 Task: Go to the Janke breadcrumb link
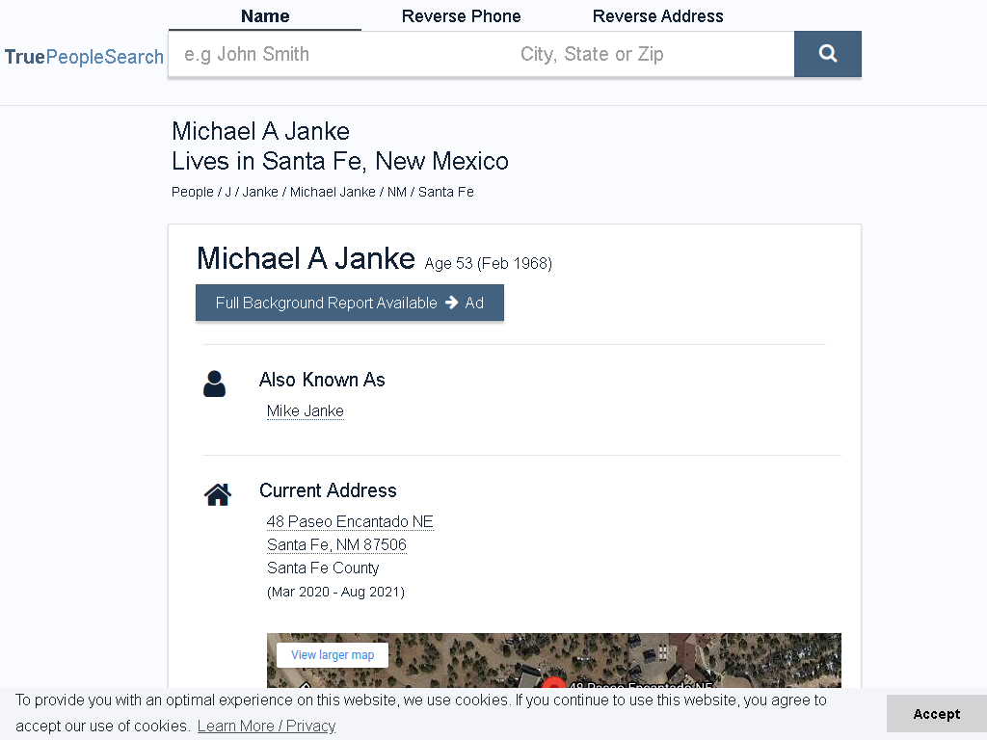click(x=260, y=192)
